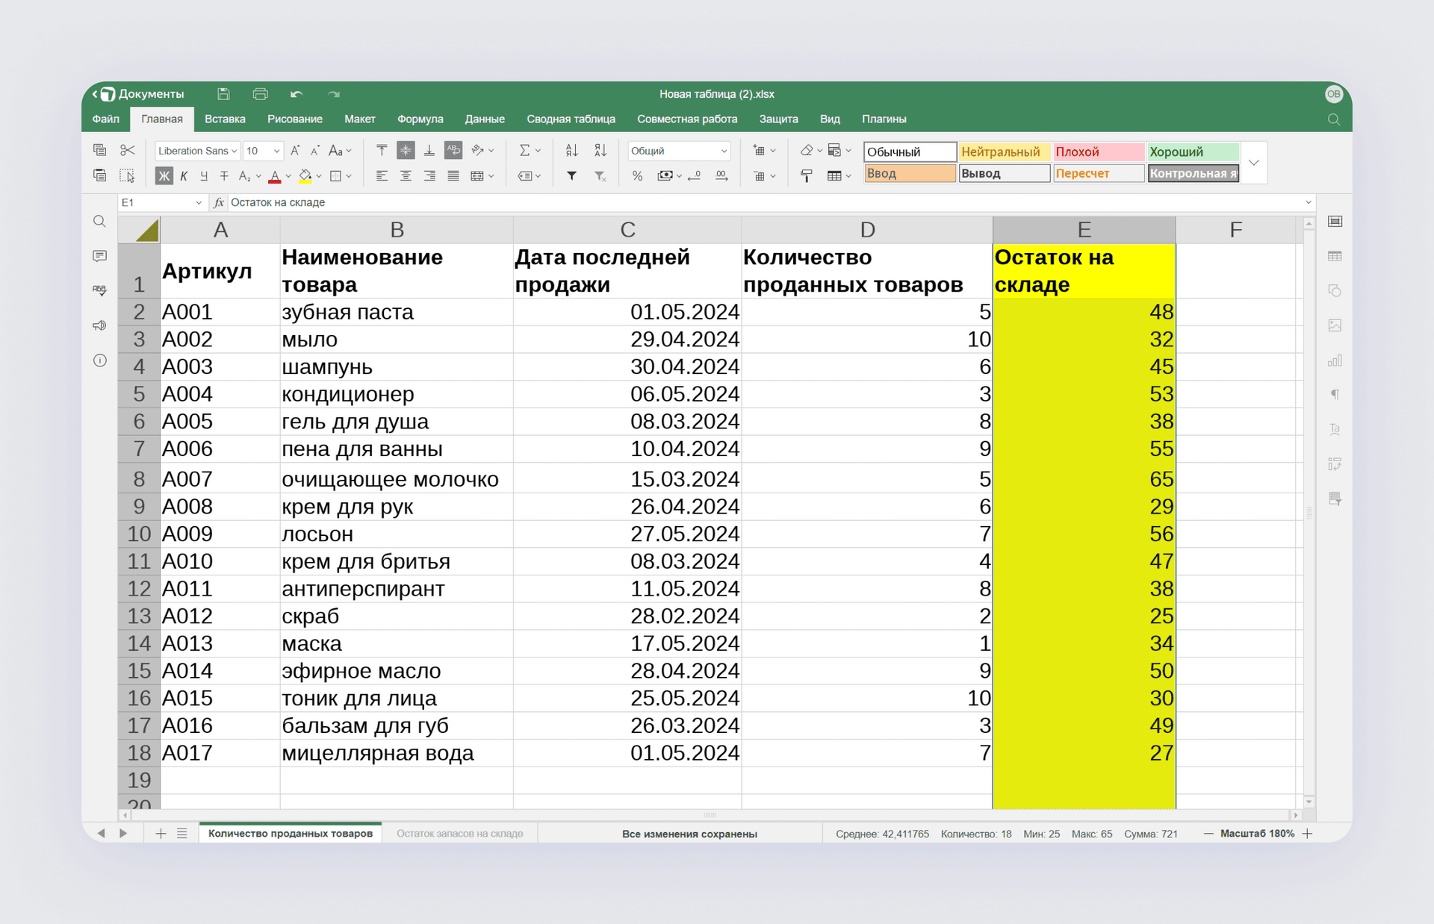Click the Fill Color icon

point(303,175)
